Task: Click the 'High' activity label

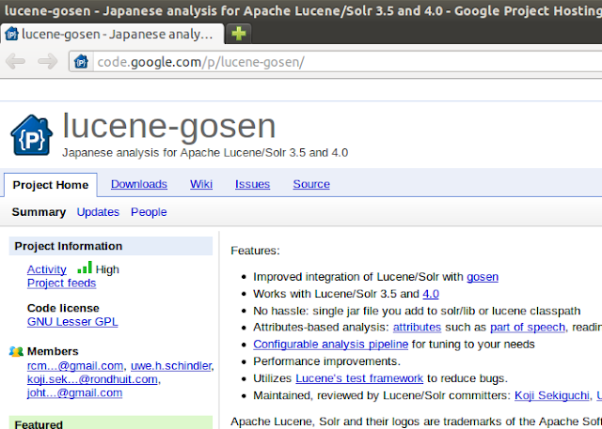Action: (107, 269)
